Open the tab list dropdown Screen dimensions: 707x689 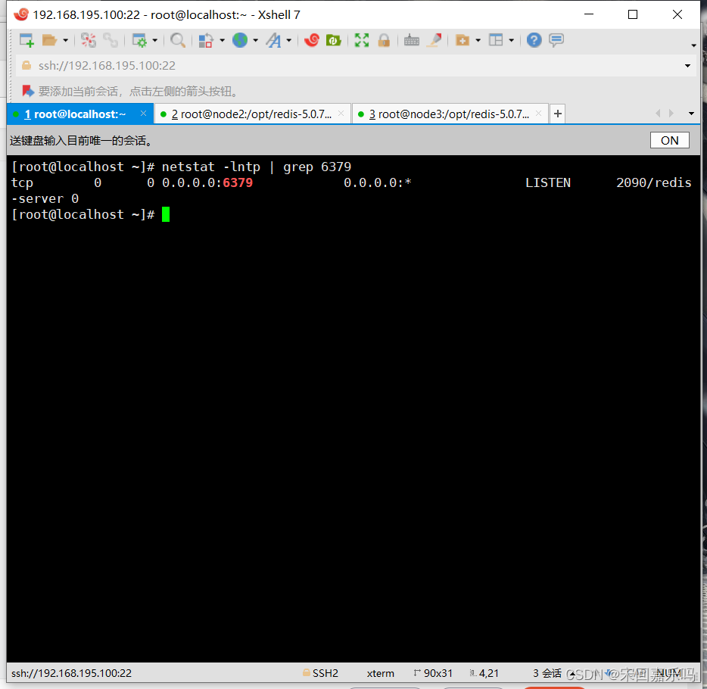point(691,114)
